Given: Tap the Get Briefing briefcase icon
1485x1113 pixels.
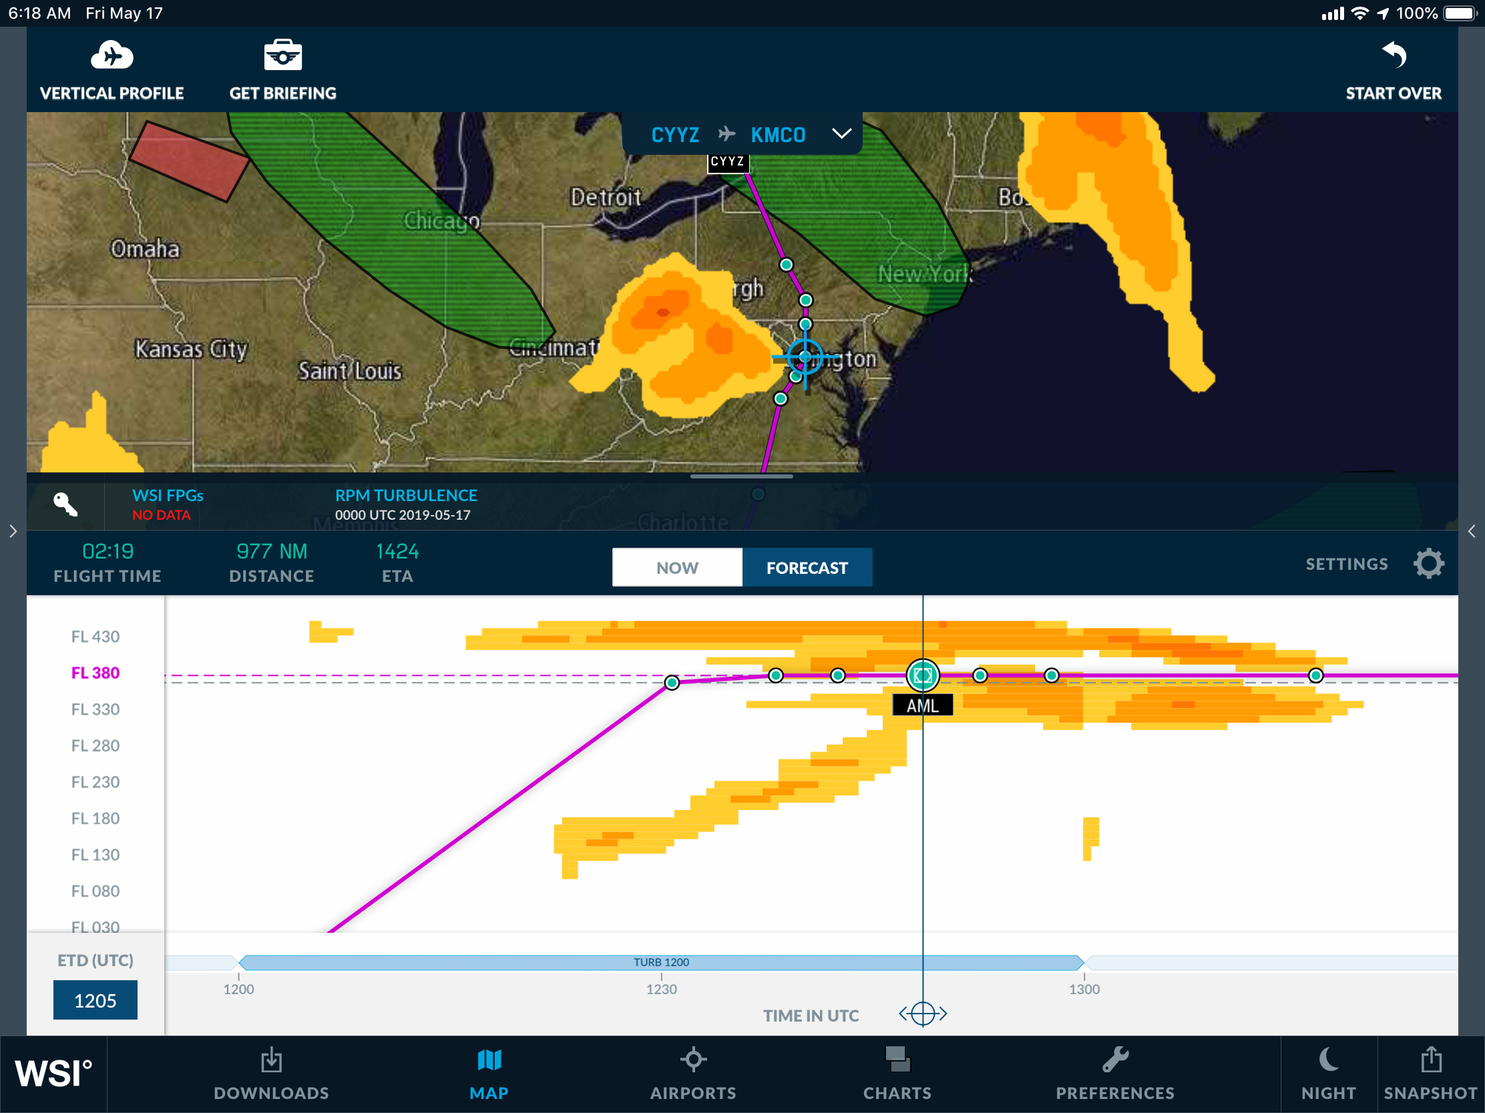Looking at the screenshot, I should pos(282,55).
